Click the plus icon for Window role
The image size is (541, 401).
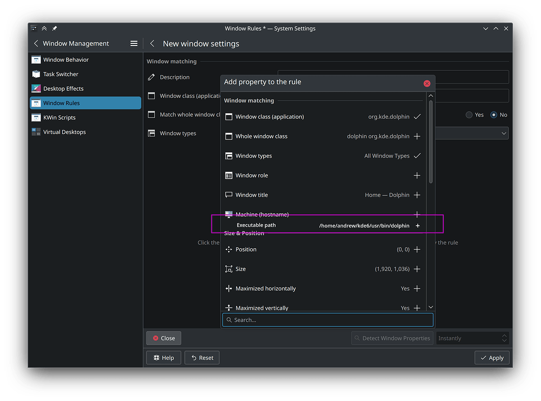coord(417,175)
